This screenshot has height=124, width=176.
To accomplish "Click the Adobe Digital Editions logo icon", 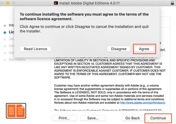I will coord(16,111).
